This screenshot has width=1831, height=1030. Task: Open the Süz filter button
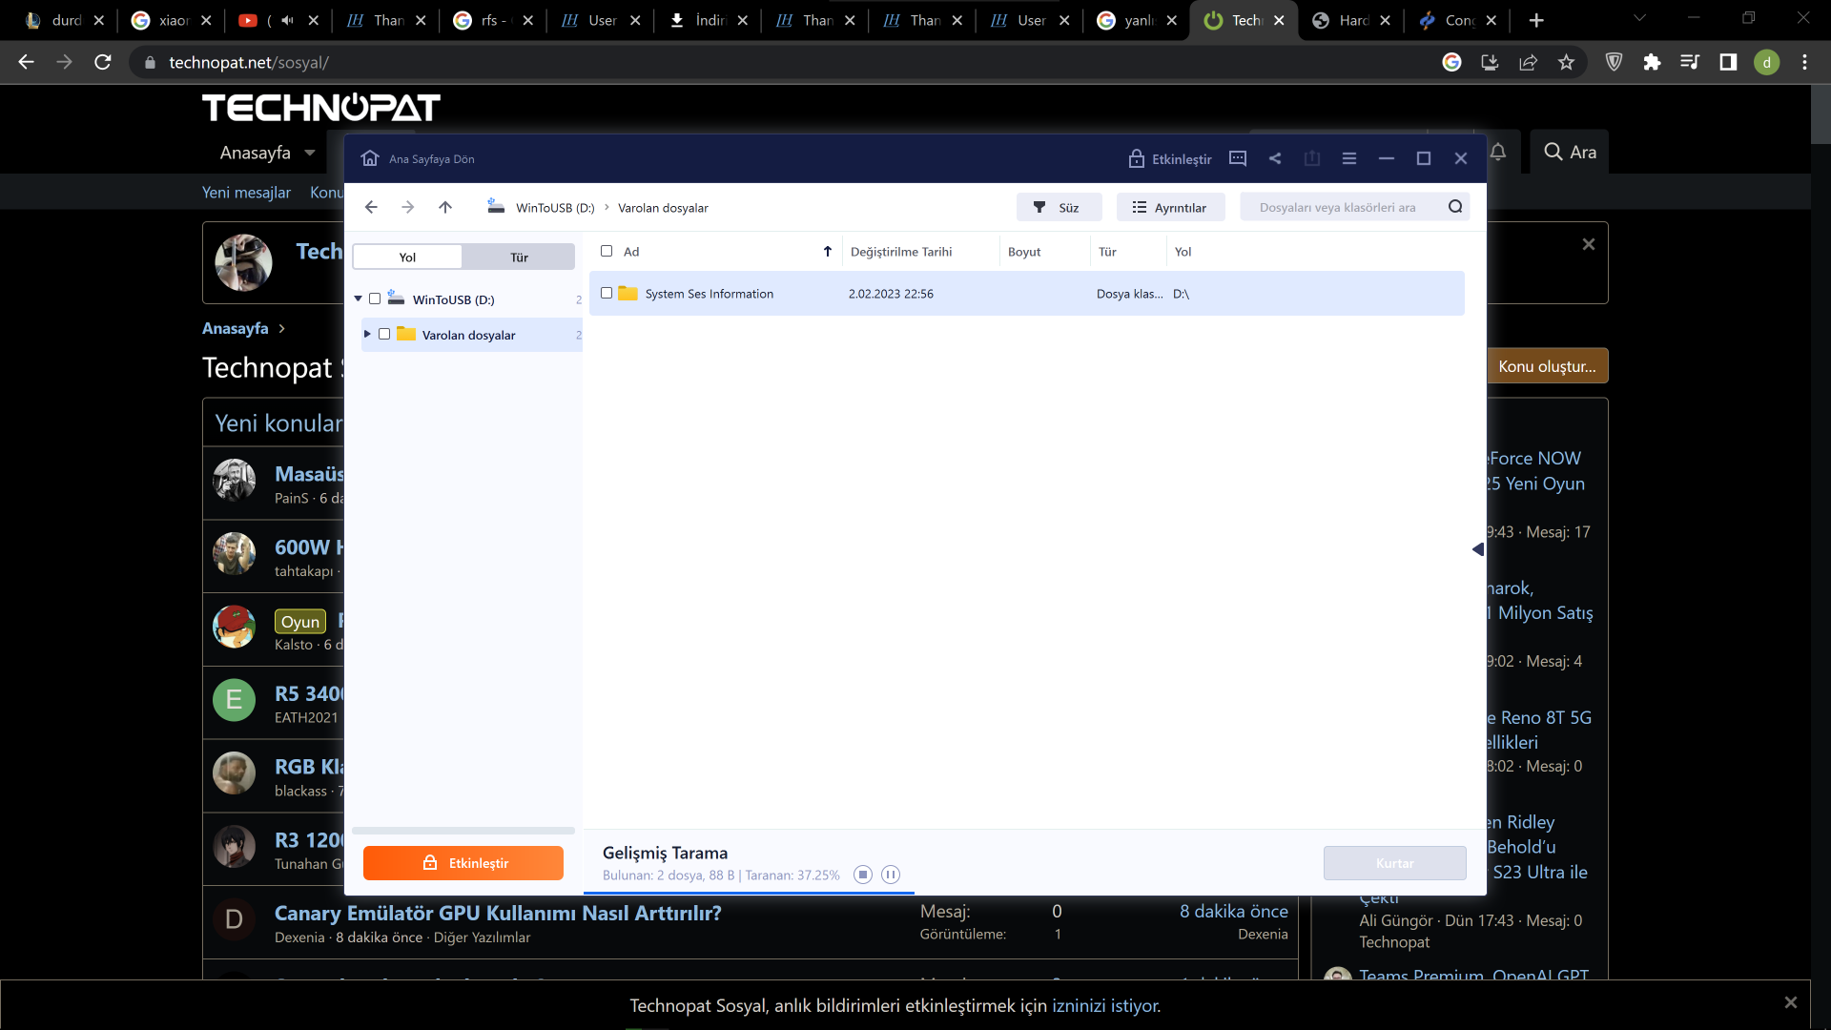[x=1058, y=207]
